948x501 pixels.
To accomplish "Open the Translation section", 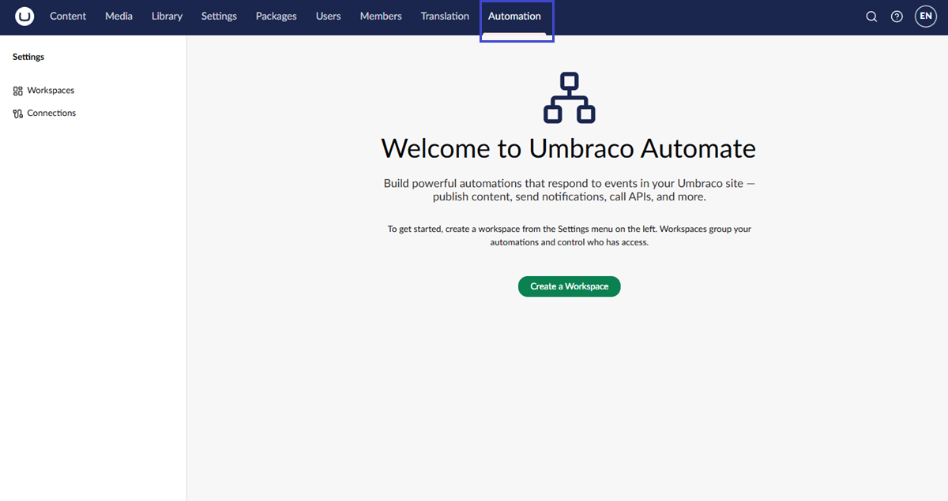I will point(445,16).
